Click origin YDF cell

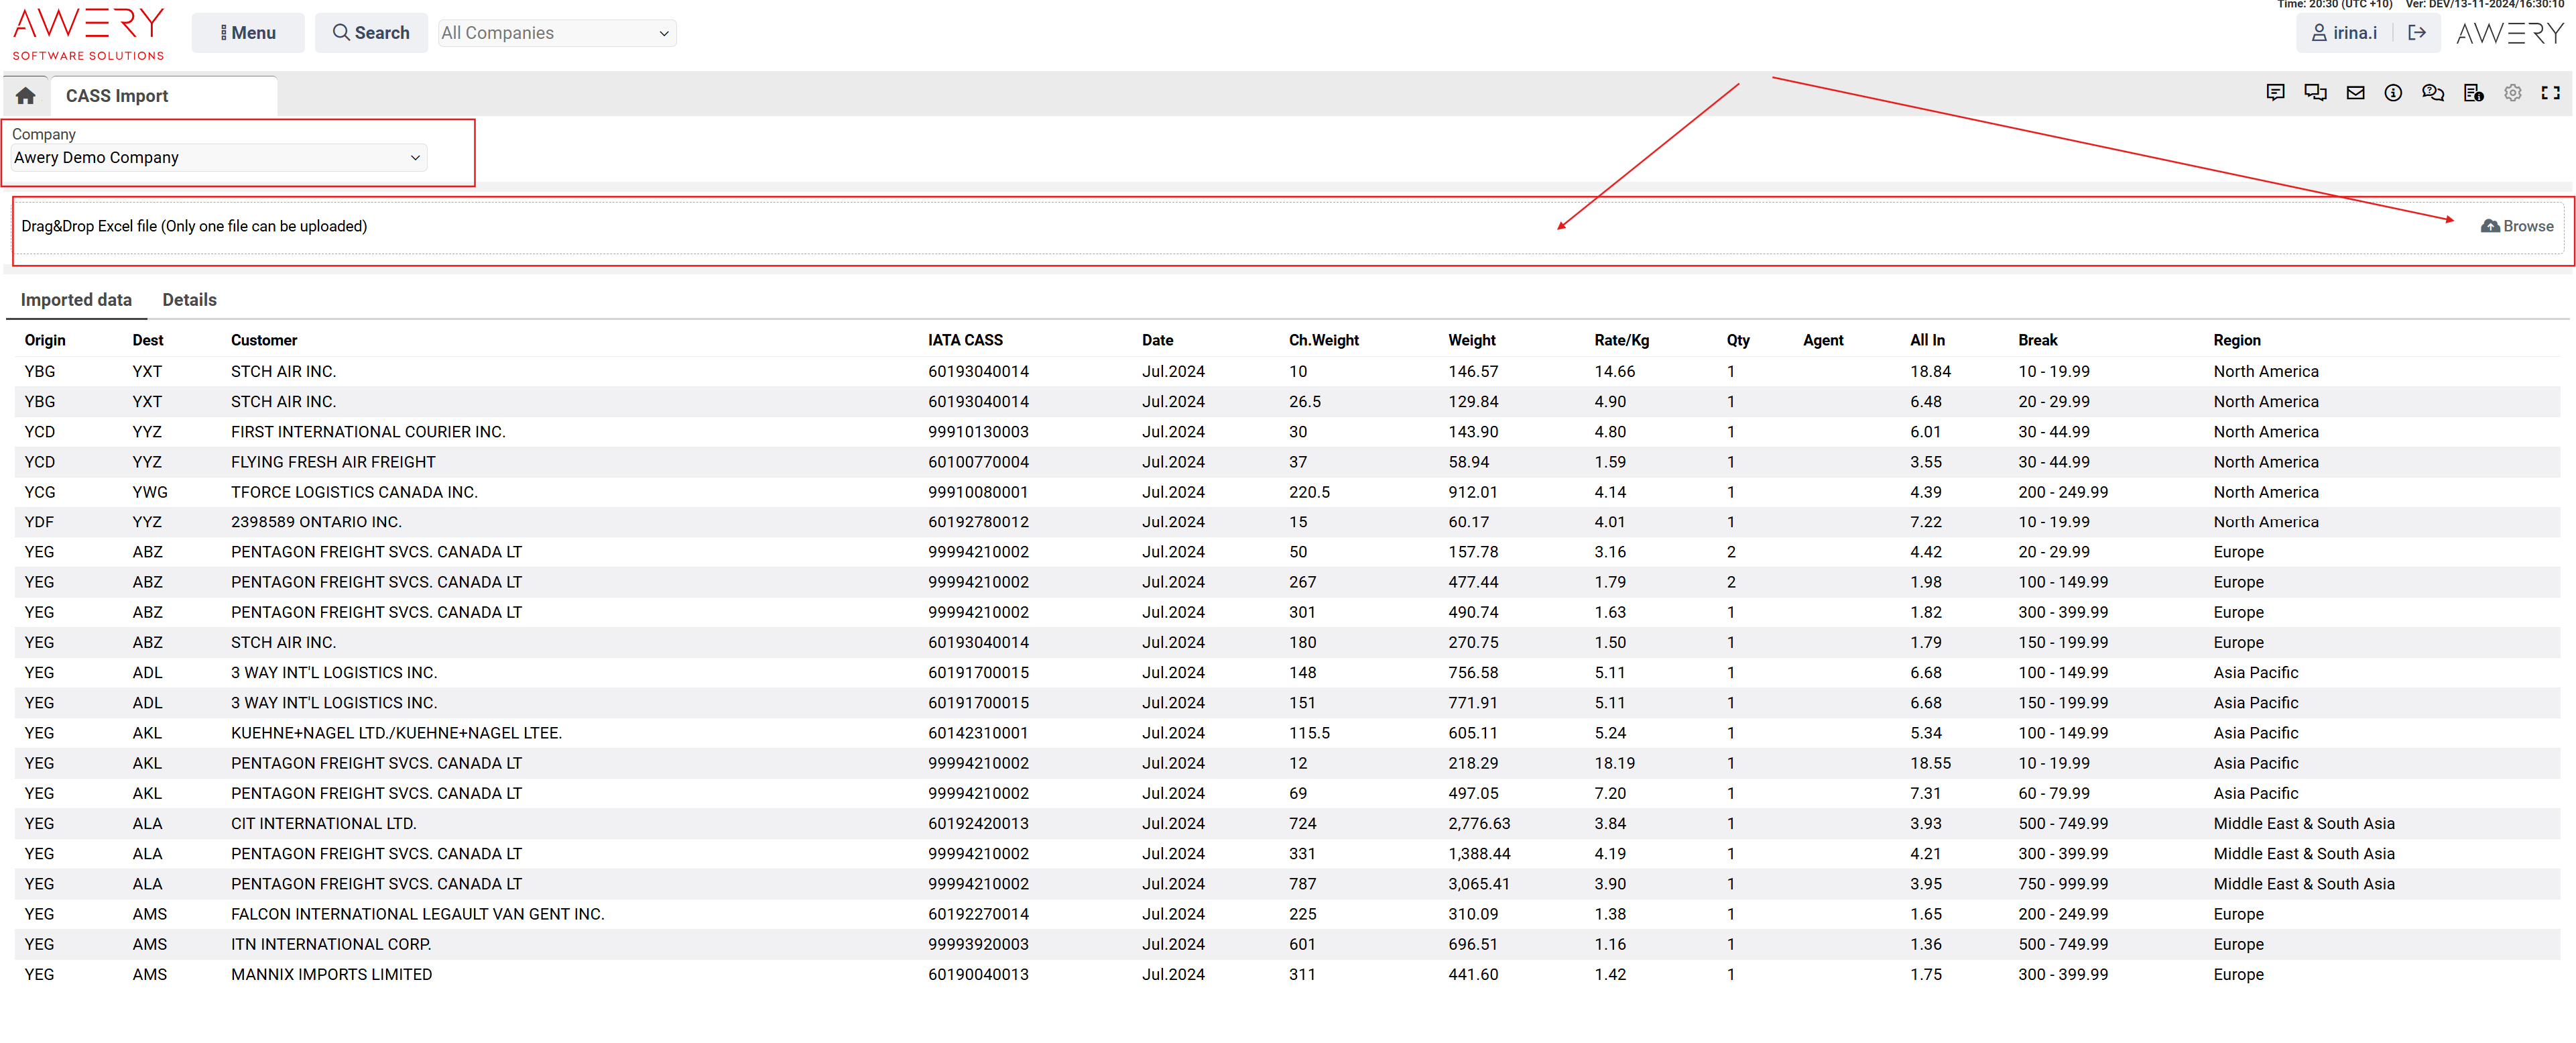[39, 523]
